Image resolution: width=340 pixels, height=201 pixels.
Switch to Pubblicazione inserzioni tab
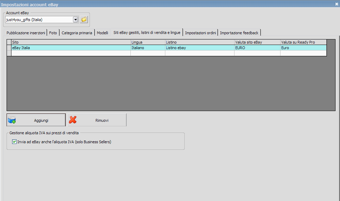[x=26, y=33]
